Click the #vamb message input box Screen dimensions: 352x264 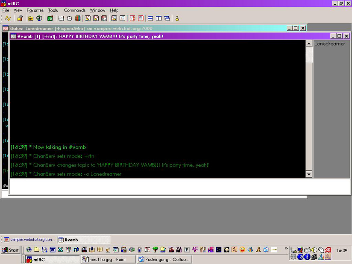tap(179, 187)
